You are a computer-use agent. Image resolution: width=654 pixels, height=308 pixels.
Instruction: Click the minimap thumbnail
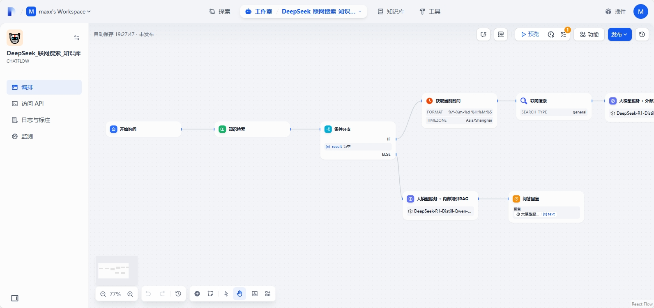tap(117, 271)
